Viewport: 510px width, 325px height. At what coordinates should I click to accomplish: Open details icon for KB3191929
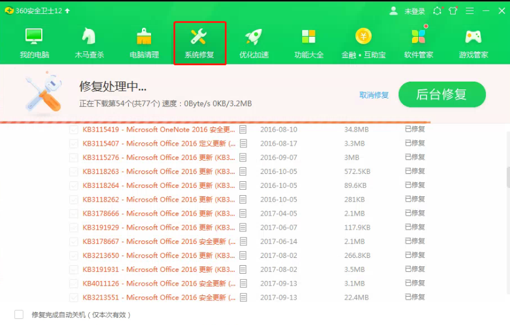pyautogui.click(x=243, y=227)
